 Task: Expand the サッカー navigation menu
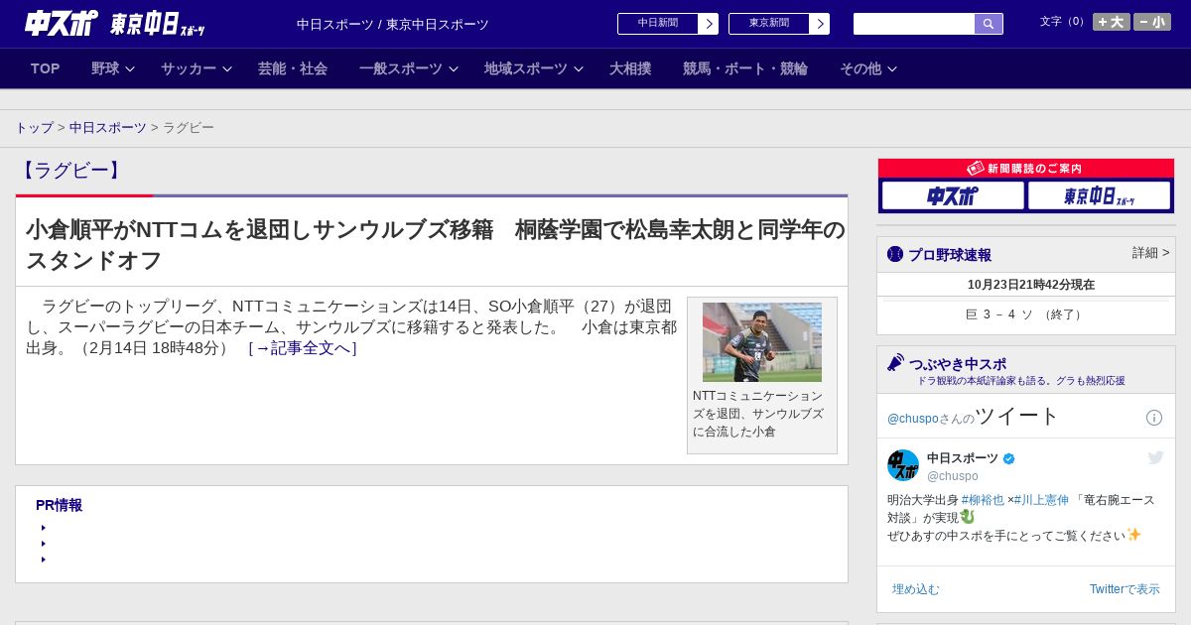pyautogui.click(x=197, y=68)
